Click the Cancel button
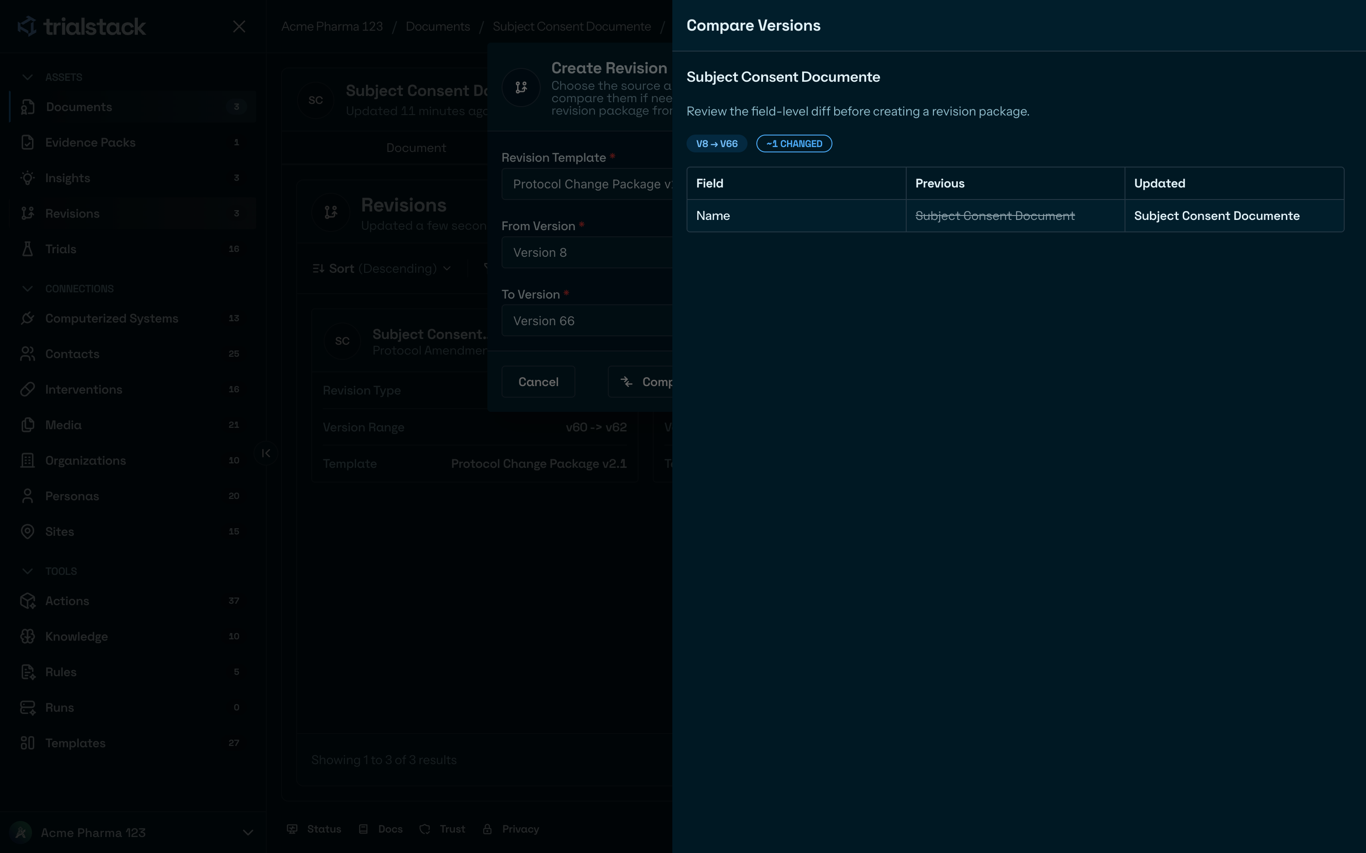 tap(538, 382)
